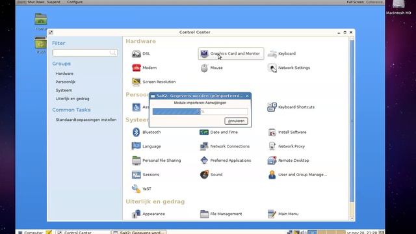Viewport: 416px width, 234px height.
Task: Click into the Filter search field
Action: coord(85,53)
